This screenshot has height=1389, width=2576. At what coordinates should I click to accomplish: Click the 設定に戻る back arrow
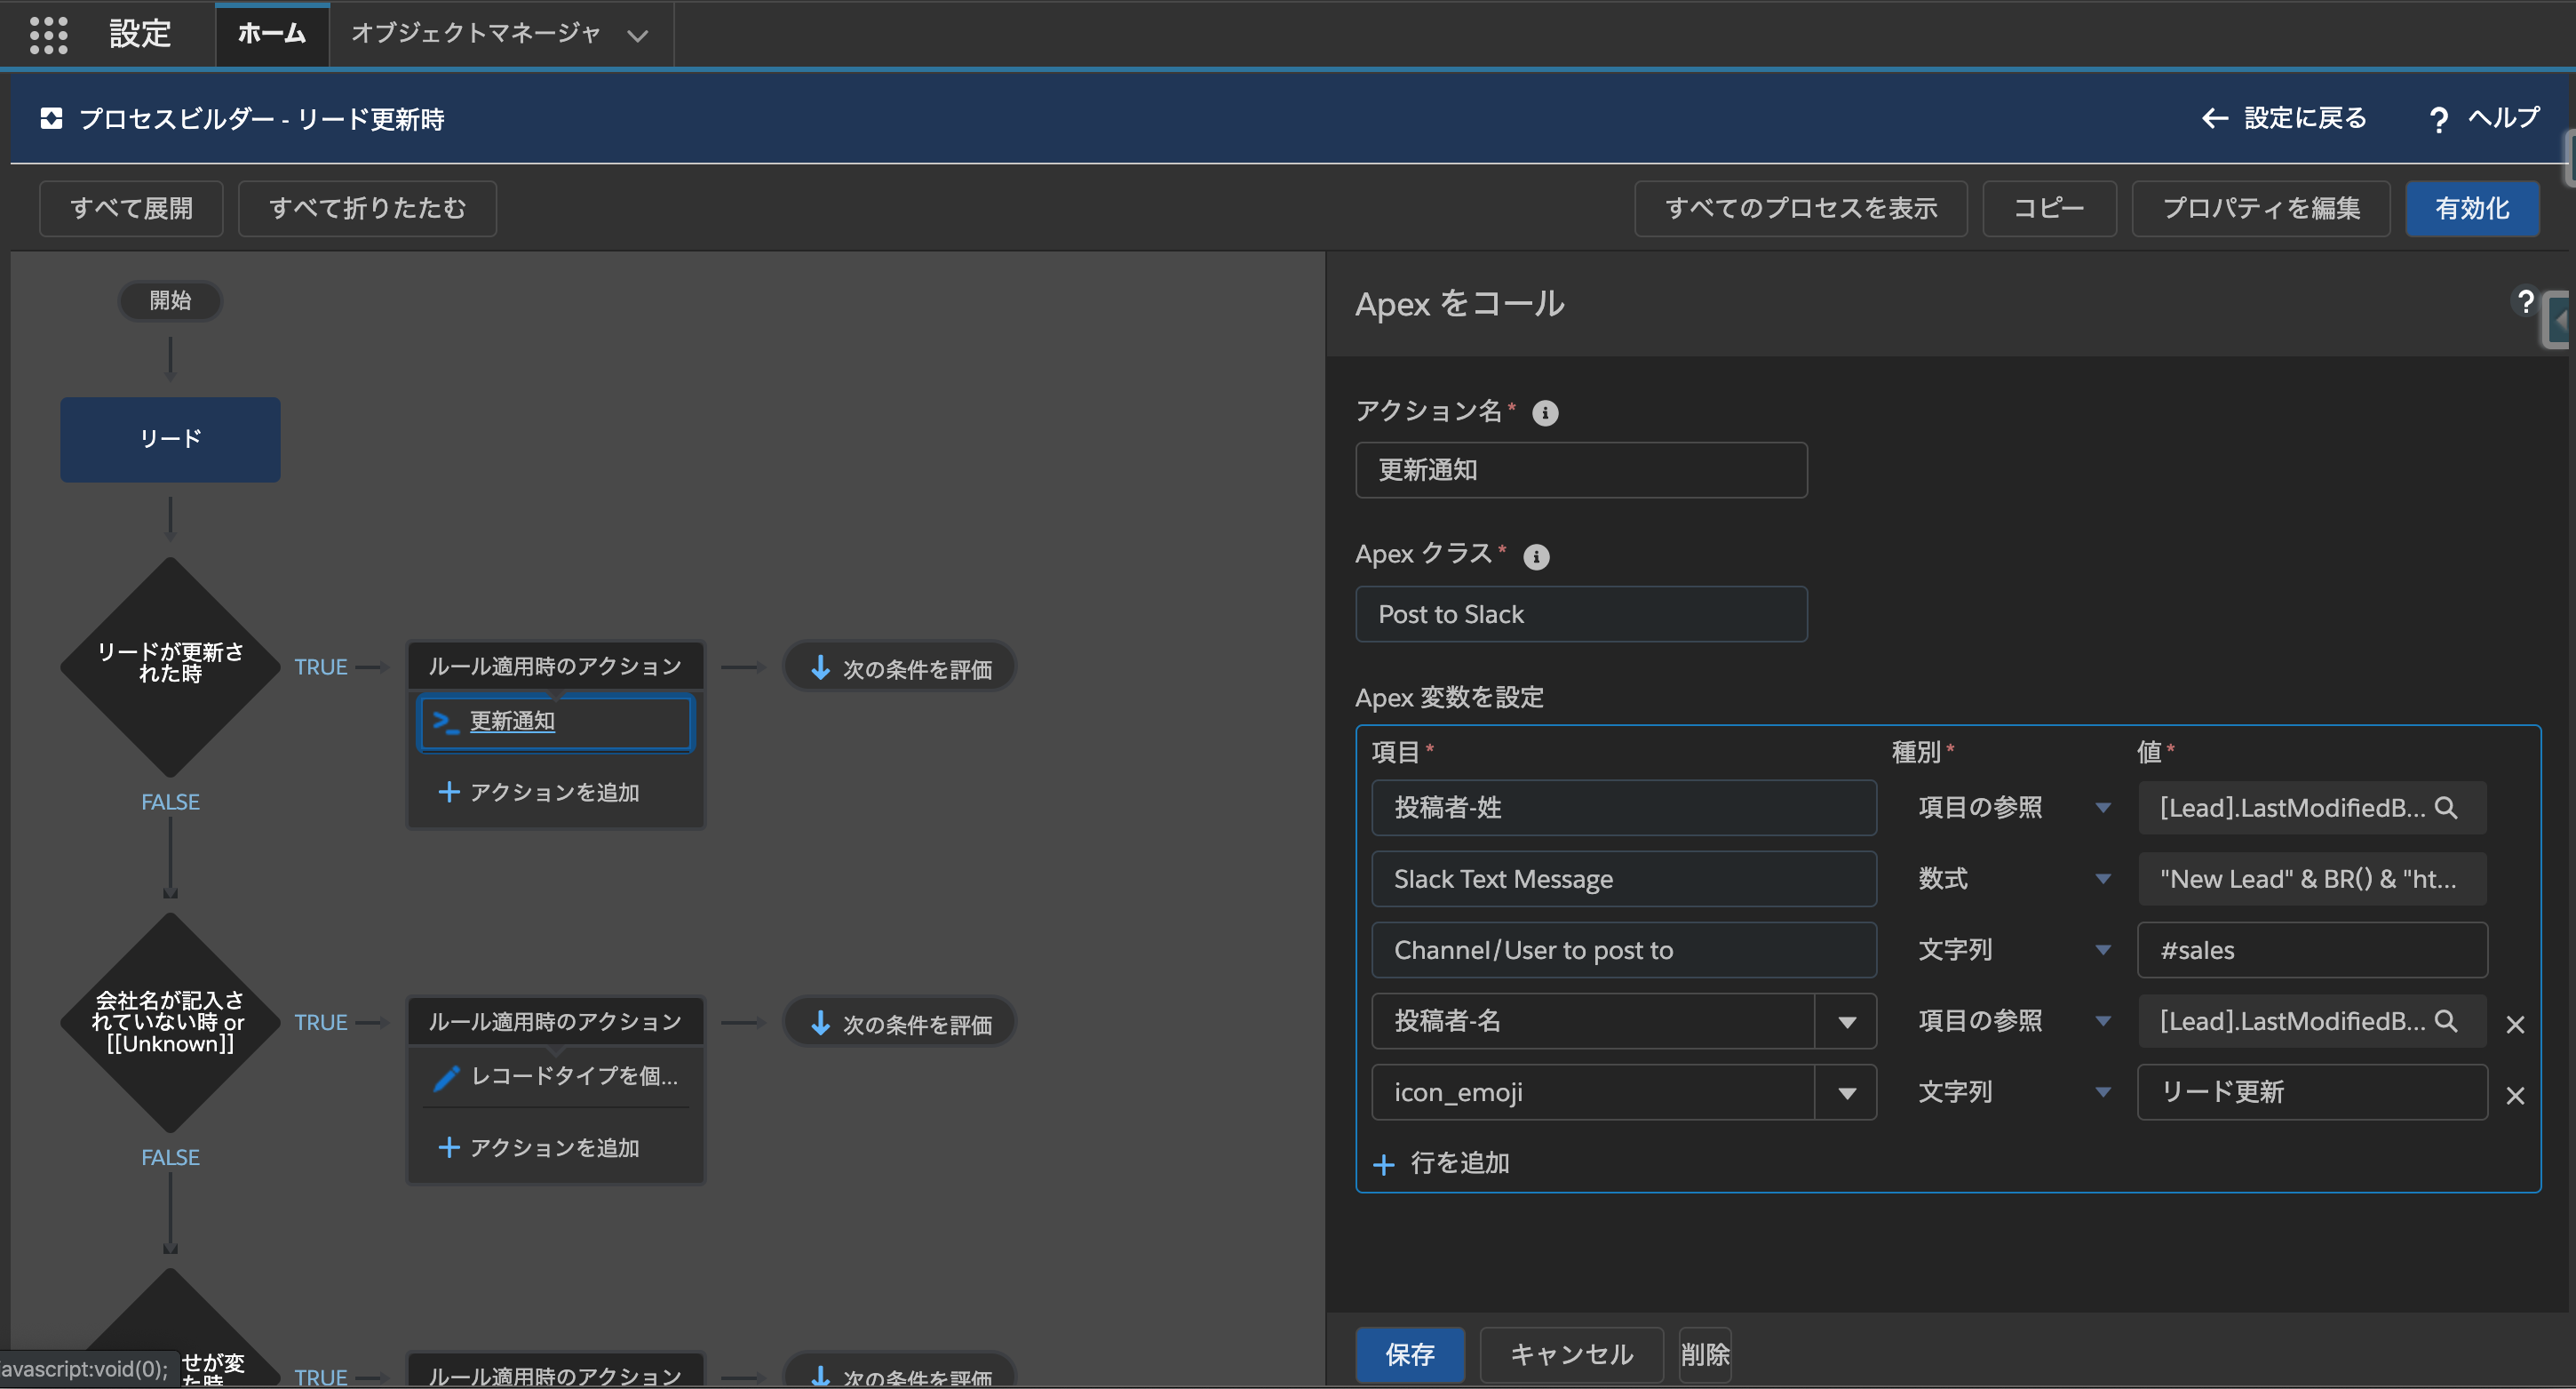pos(2214,118)
